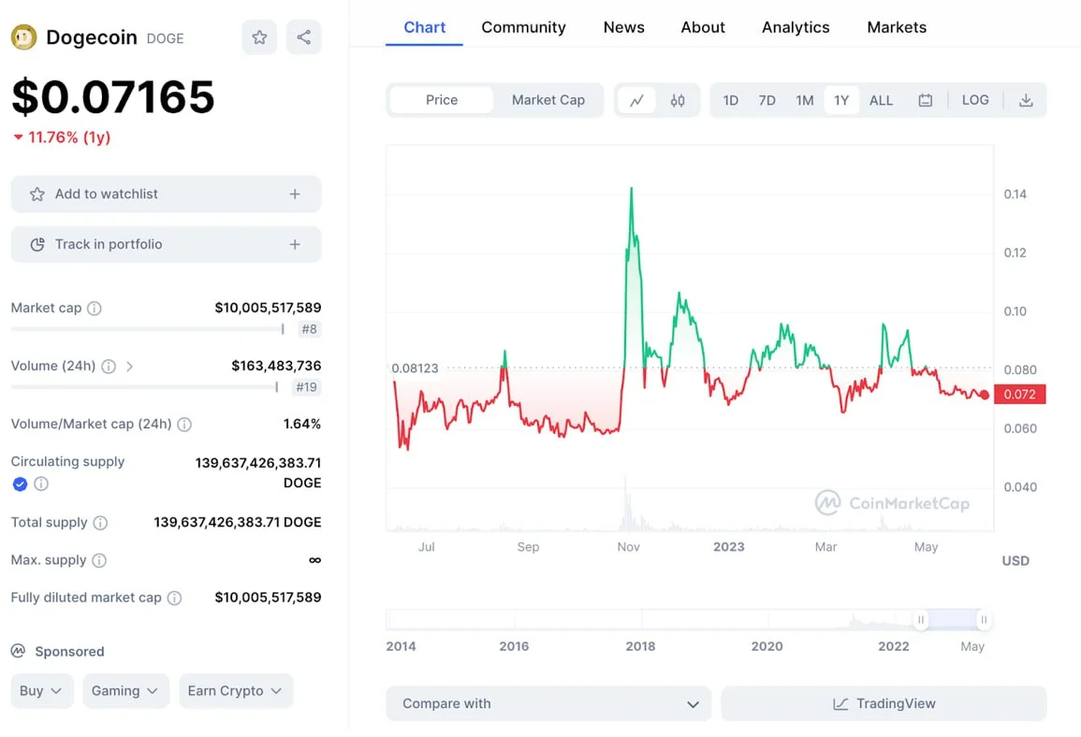1081x737 pixels.
Task: Click verified checkmark under Circulating supply
Action: pyautogui.click(x=20, y=484)
